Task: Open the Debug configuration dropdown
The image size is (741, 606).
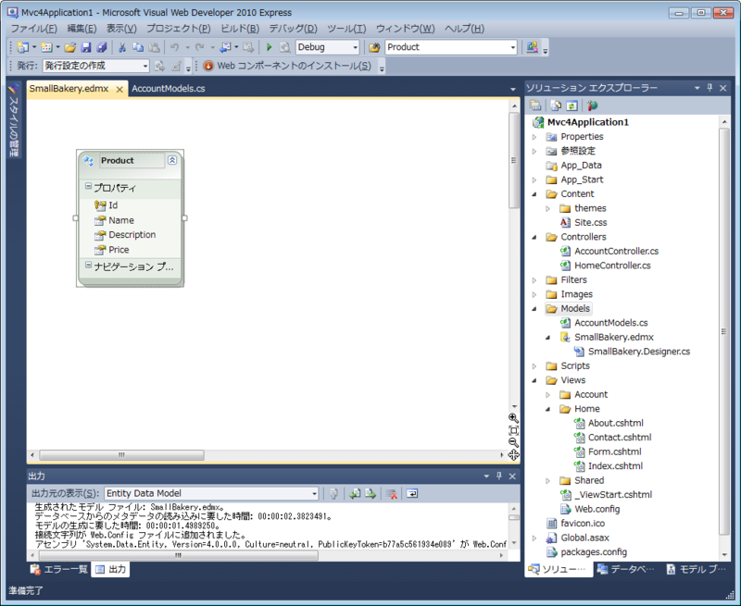Action: [x=356, y=47]
